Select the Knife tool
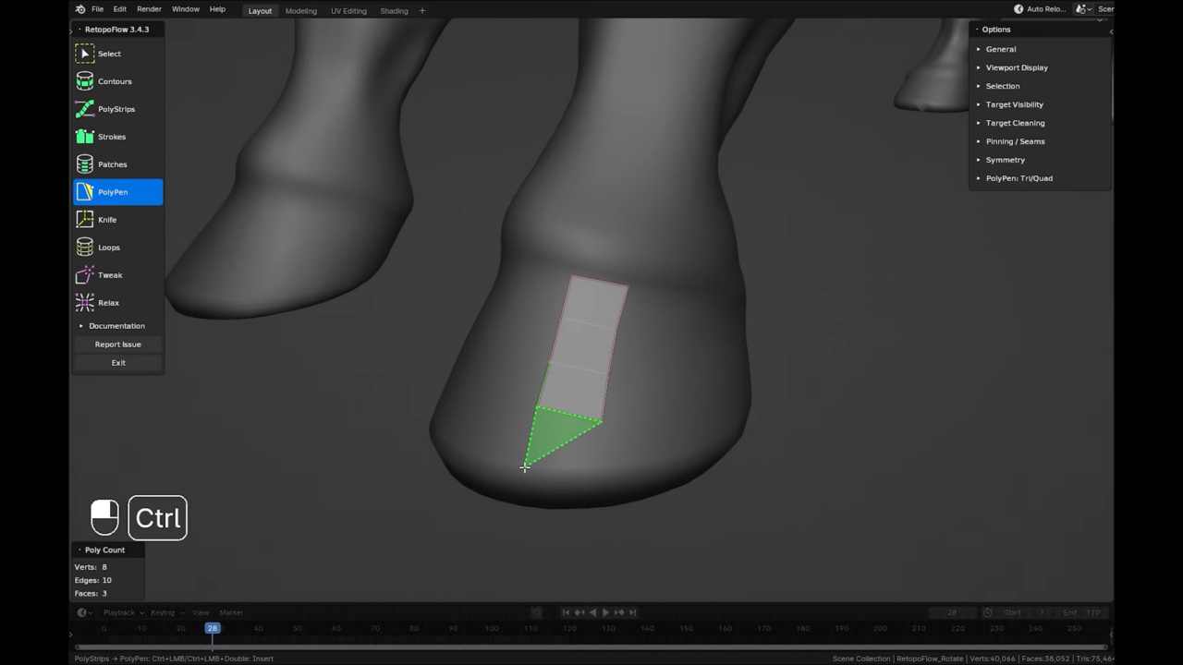1183x665 pixels. (107, 220)
